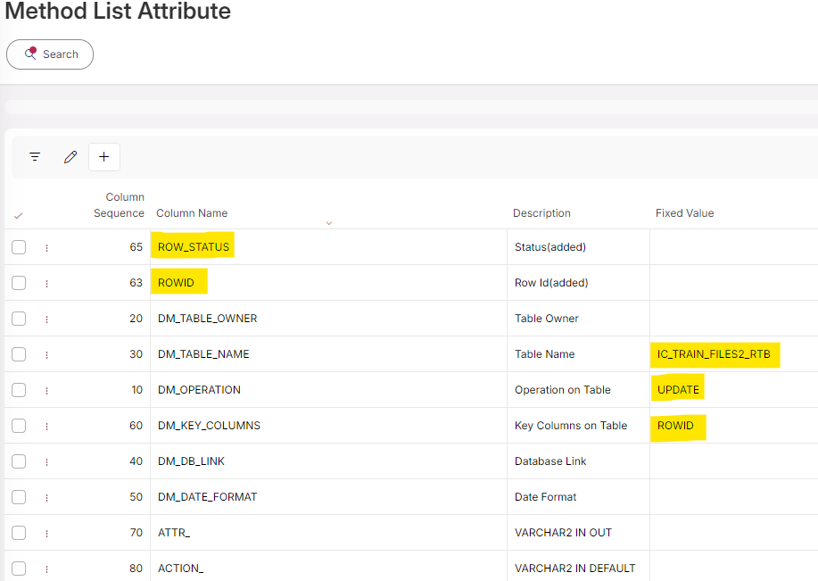Select DM_TABLE_NAME column name cell
Screen dimensions: 818x581
click(x=328, y=354)
